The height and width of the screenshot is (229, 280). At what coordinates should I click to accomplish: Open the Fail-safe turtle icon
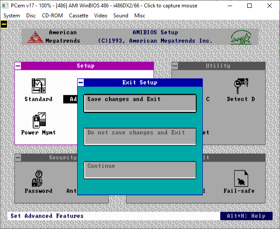[x=241, y=179]
